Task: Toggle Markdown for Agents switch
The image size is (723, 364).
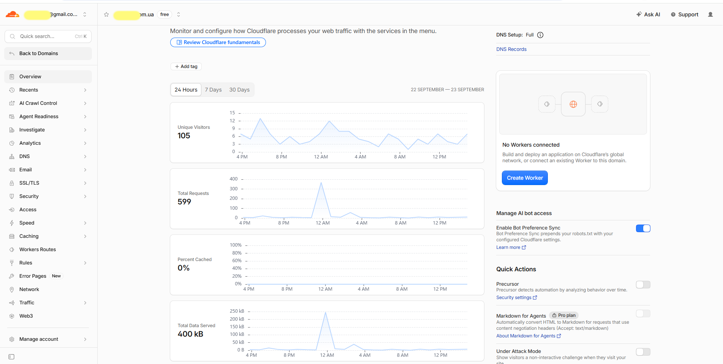Action: 643,313
